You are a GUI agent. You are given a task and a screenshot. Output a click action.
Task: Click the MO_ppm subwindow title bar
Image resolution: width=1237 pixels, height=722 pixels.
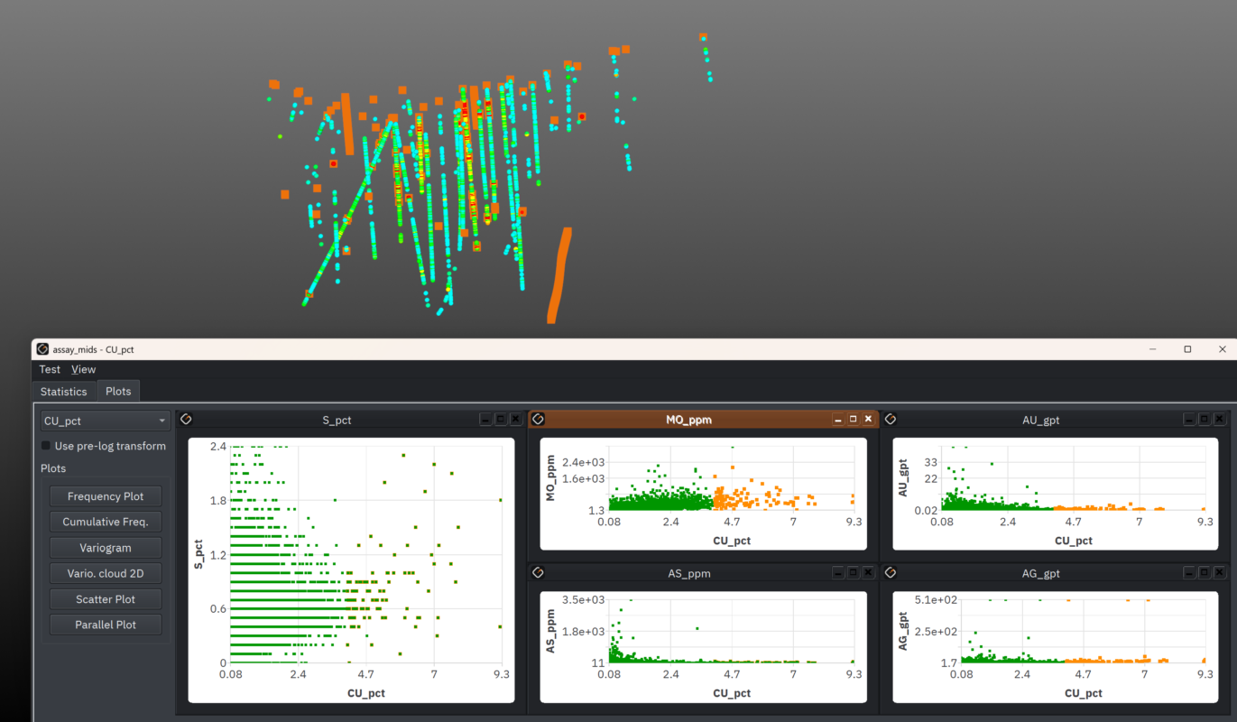click(x=688, y=420)
